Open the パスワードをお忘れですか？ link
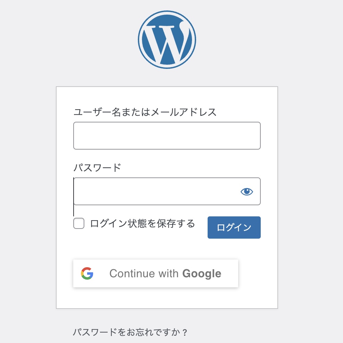The image size is (343, 343). [130, 332]
